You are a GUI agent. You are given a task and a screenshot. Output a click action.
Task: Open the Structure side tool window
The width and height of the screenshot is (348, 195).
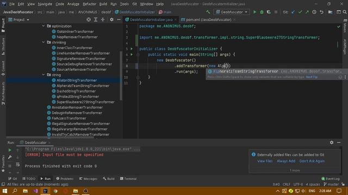click(x=3, y=47)
